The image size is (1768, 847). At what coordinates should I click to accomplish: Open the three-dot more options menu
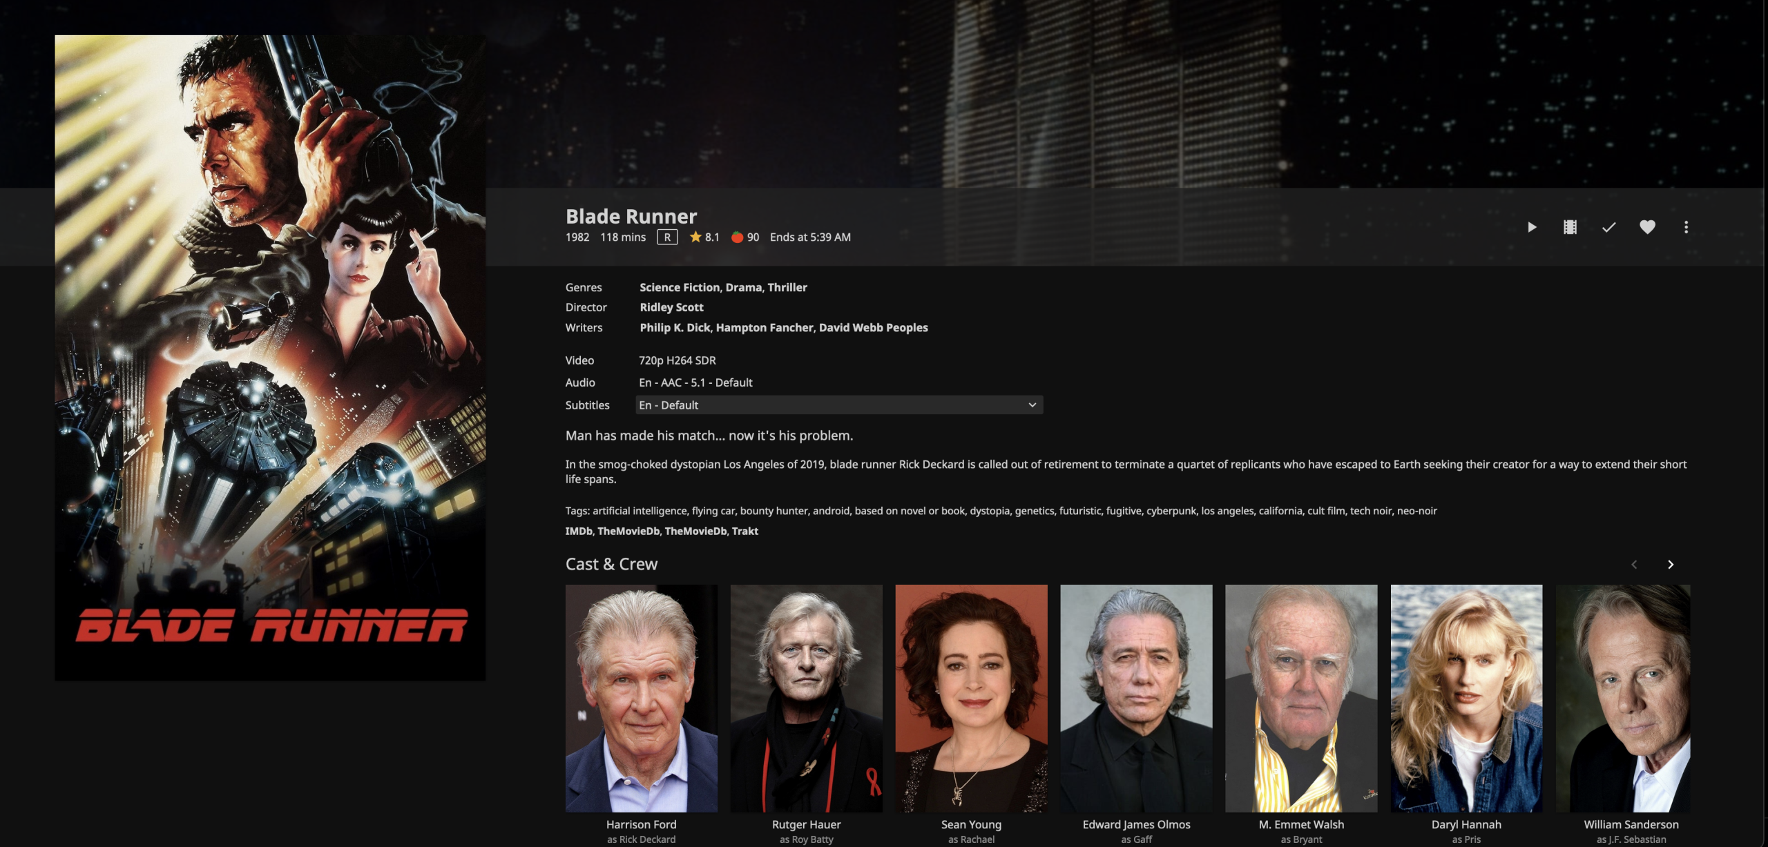[x=1686, y=227]
